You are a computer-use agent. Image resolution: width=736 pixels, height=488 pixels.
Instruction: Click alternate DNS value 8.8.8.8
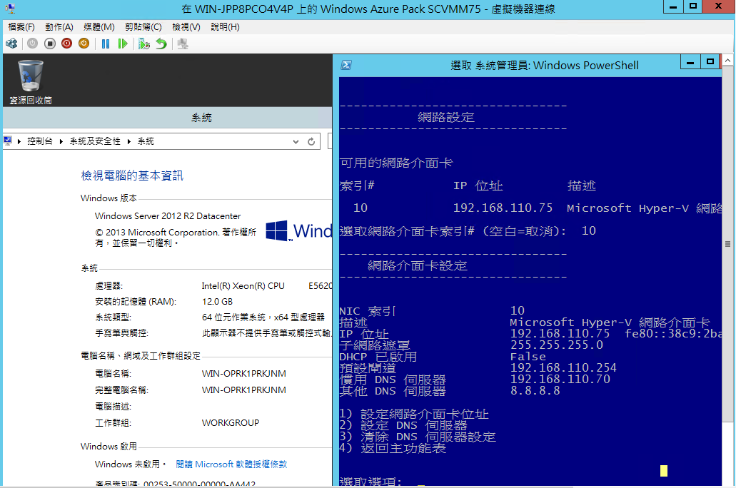pos(535,391)
